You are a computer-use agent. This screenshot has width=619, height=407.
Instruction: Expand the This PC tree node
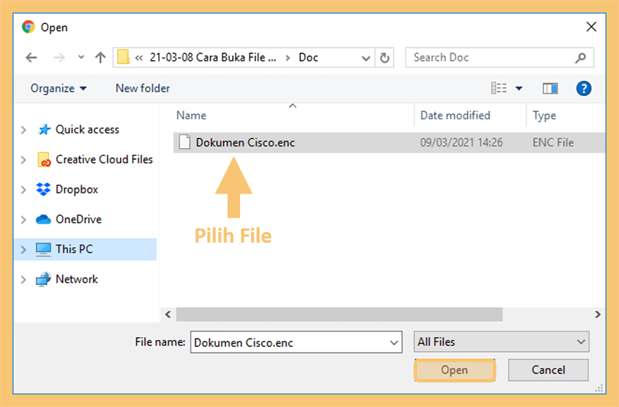click(x=23, y=249)
